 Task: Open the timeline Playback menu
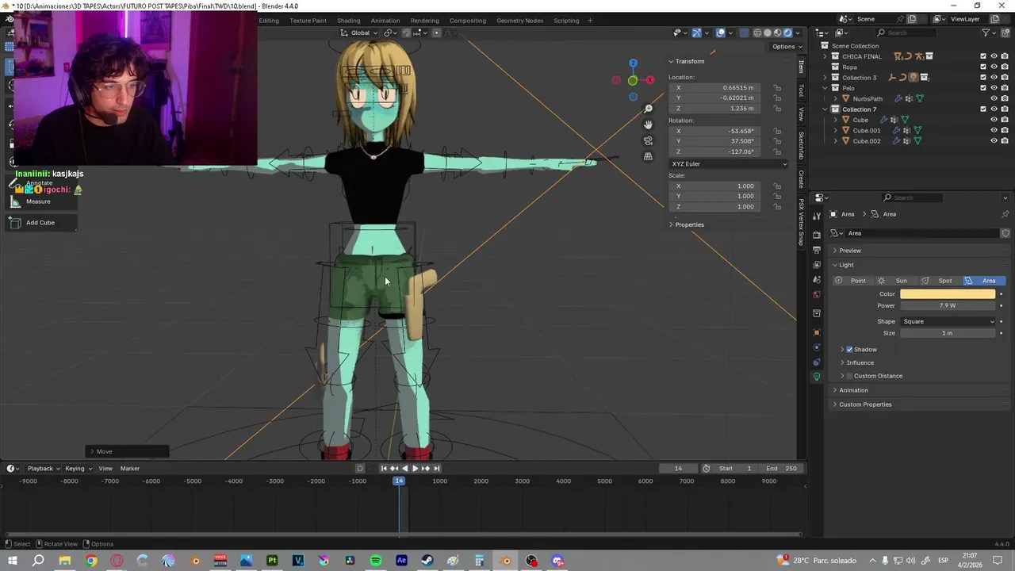tap(42, 469)
